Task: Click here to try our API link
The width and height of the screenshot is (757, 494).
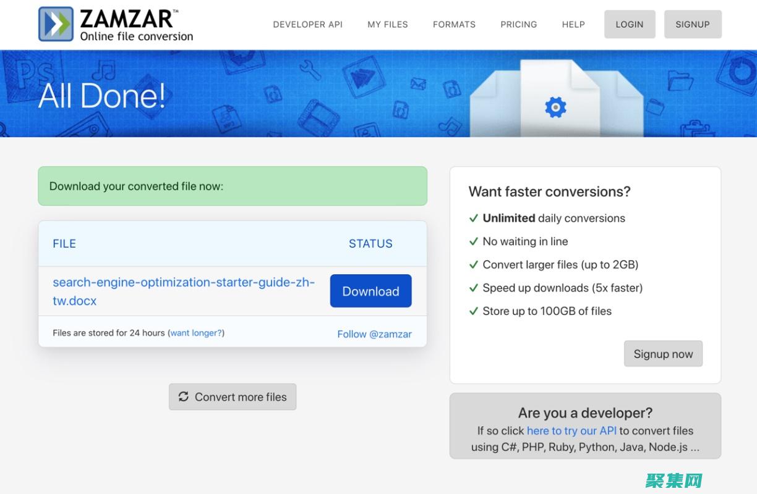Action: click(x=571, y=430)
